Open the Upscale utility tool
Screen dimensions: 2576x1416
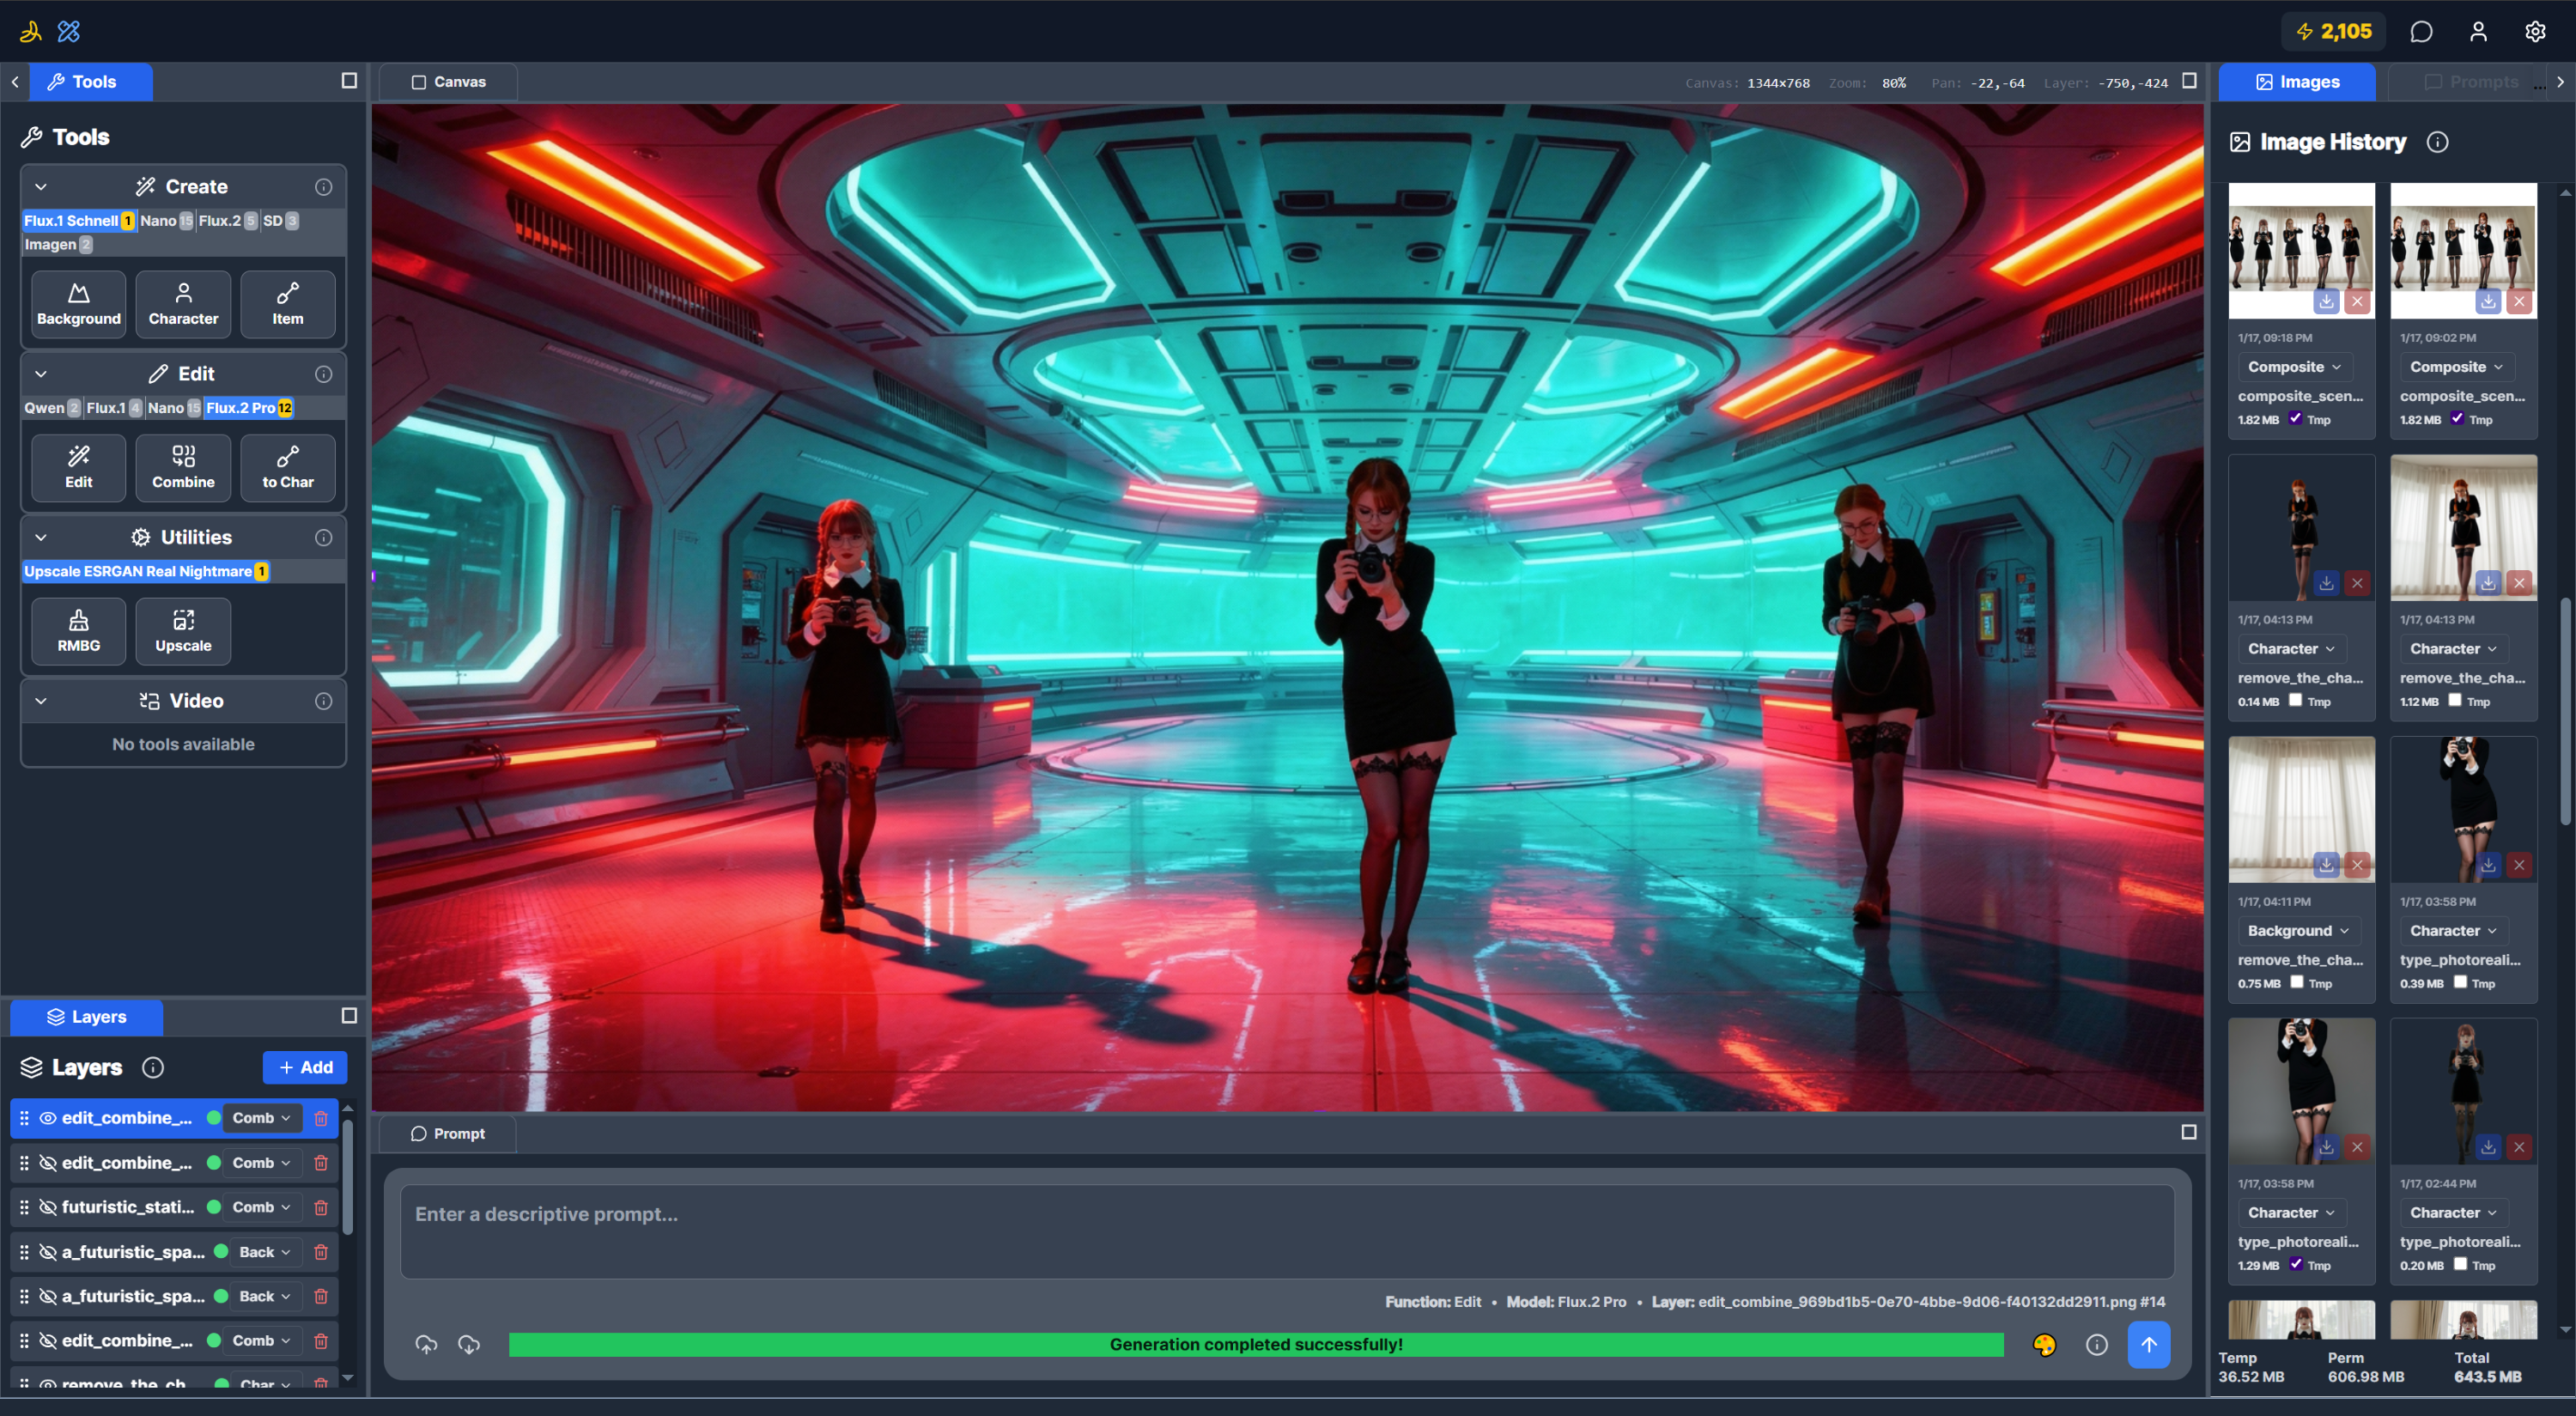click(183, 630)
